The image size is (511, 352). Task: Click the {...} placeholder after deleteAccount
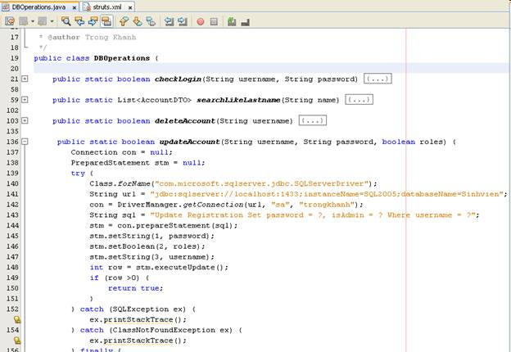(313, 120)
